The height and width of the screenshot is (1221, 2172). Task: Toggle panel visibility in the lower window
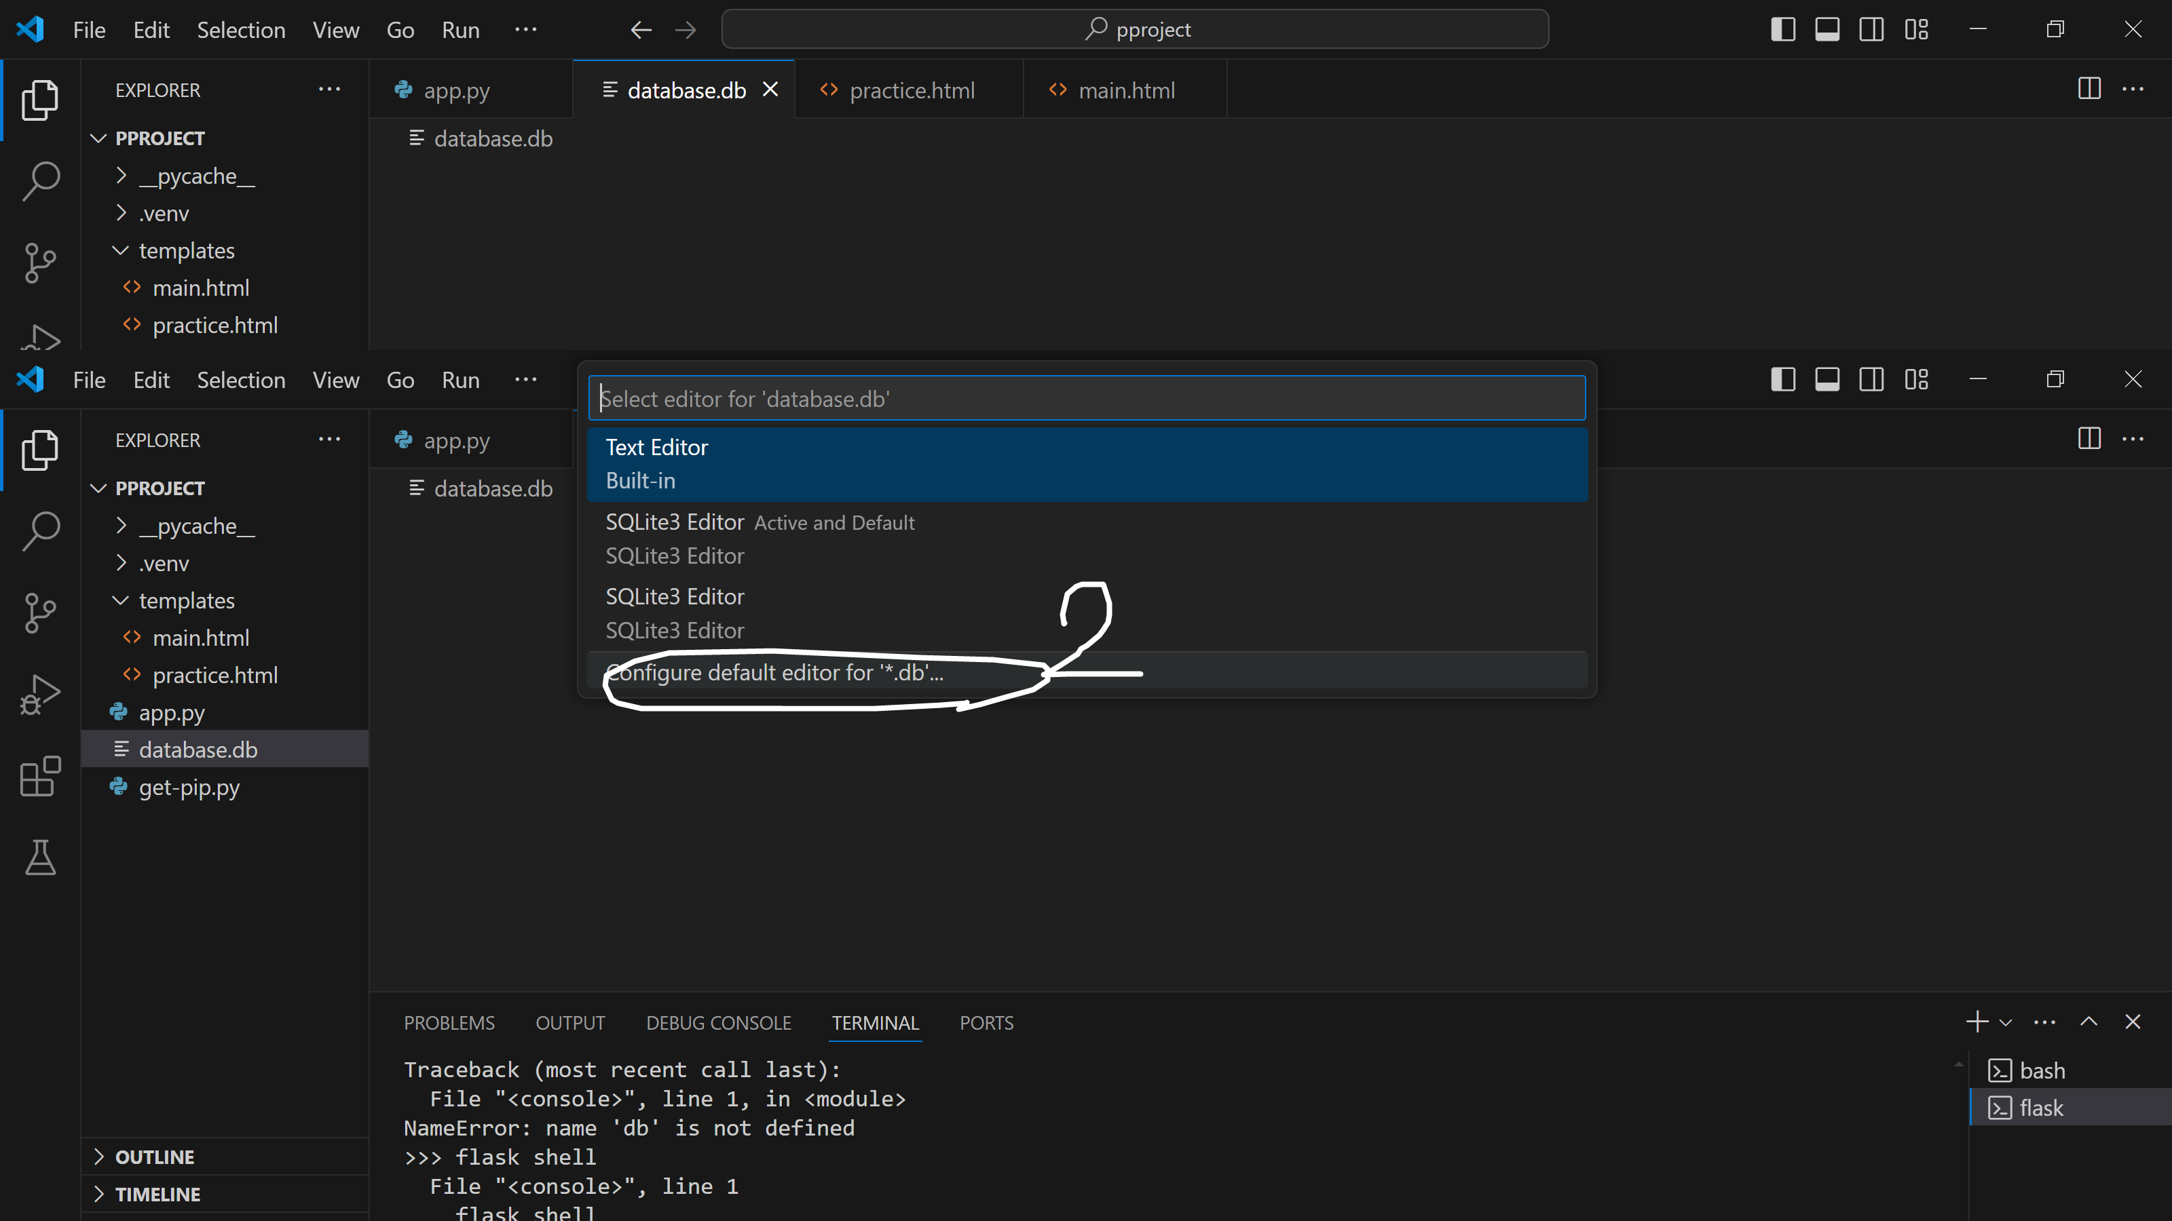1827,379
